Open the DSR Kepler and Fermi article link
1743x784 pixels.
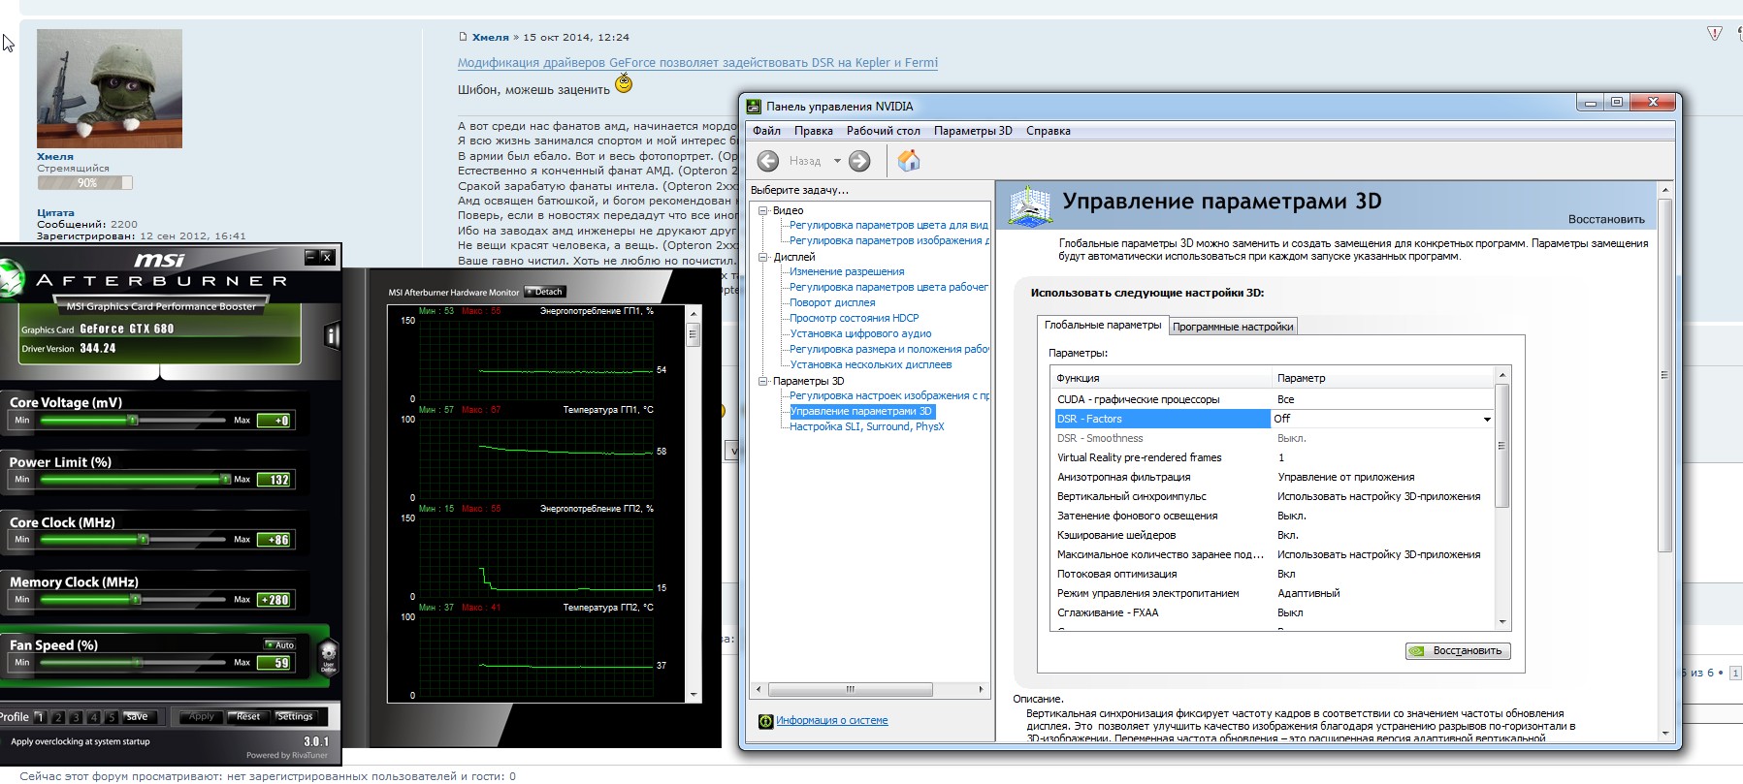coord(697,63)
